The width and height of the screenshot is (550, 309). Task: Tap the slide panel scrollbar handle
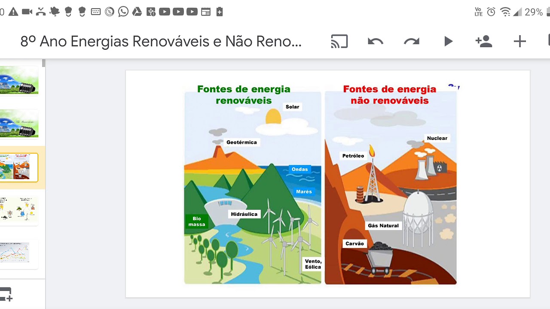point(43,63)
